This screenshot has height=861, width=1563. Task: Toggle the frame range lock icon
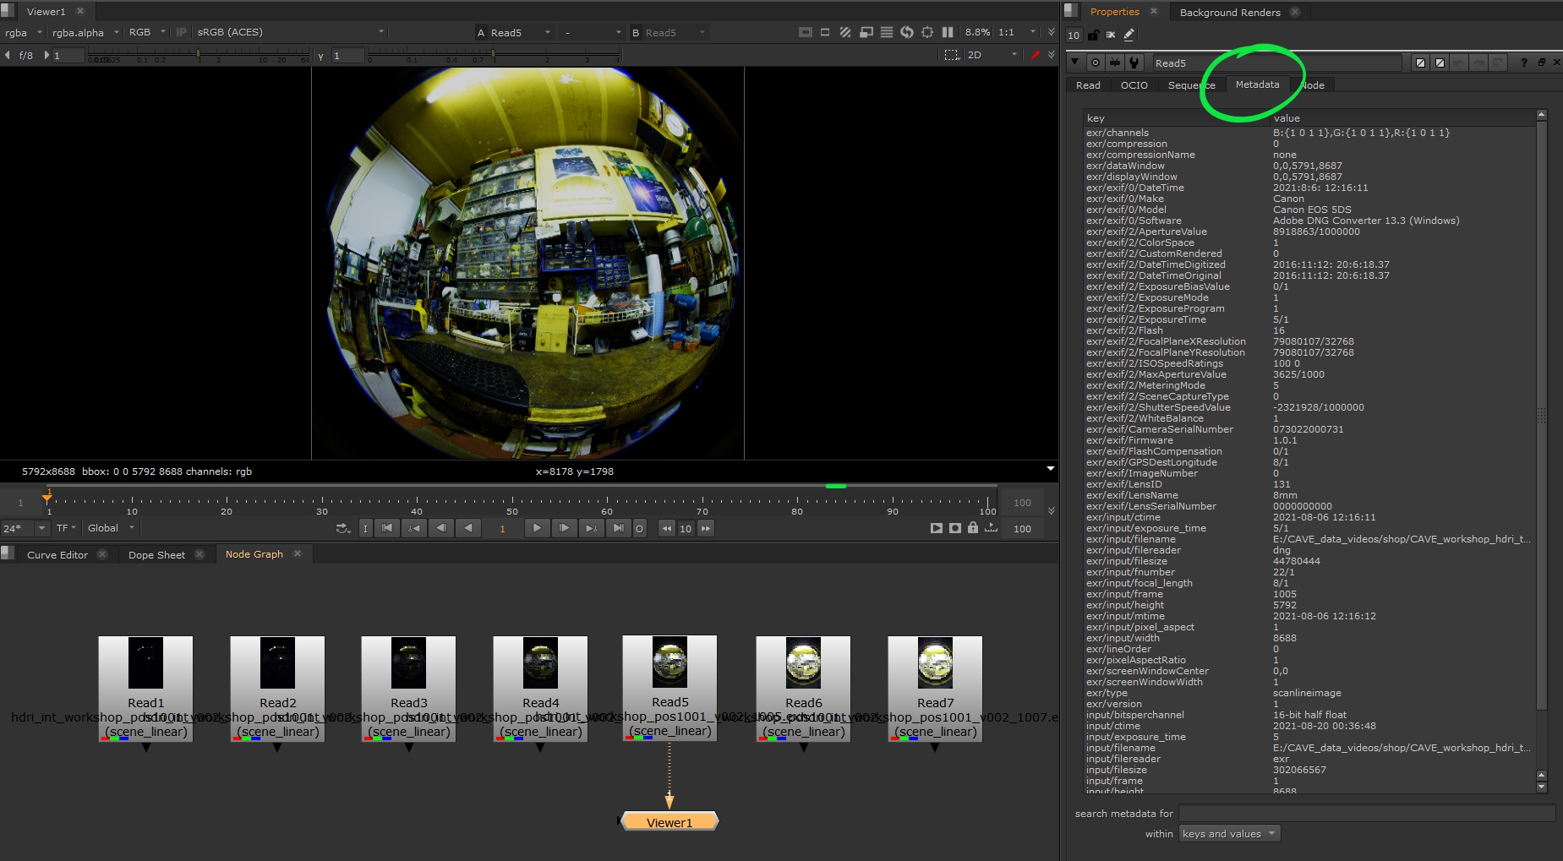(972, 528)
